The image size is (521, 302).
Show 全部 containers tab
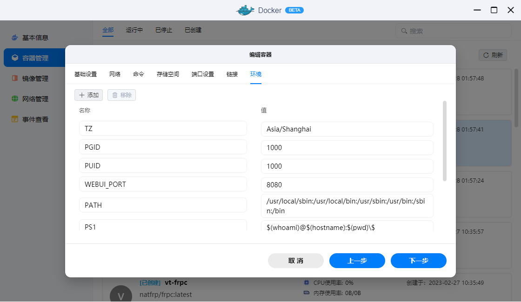pos(108,30)
